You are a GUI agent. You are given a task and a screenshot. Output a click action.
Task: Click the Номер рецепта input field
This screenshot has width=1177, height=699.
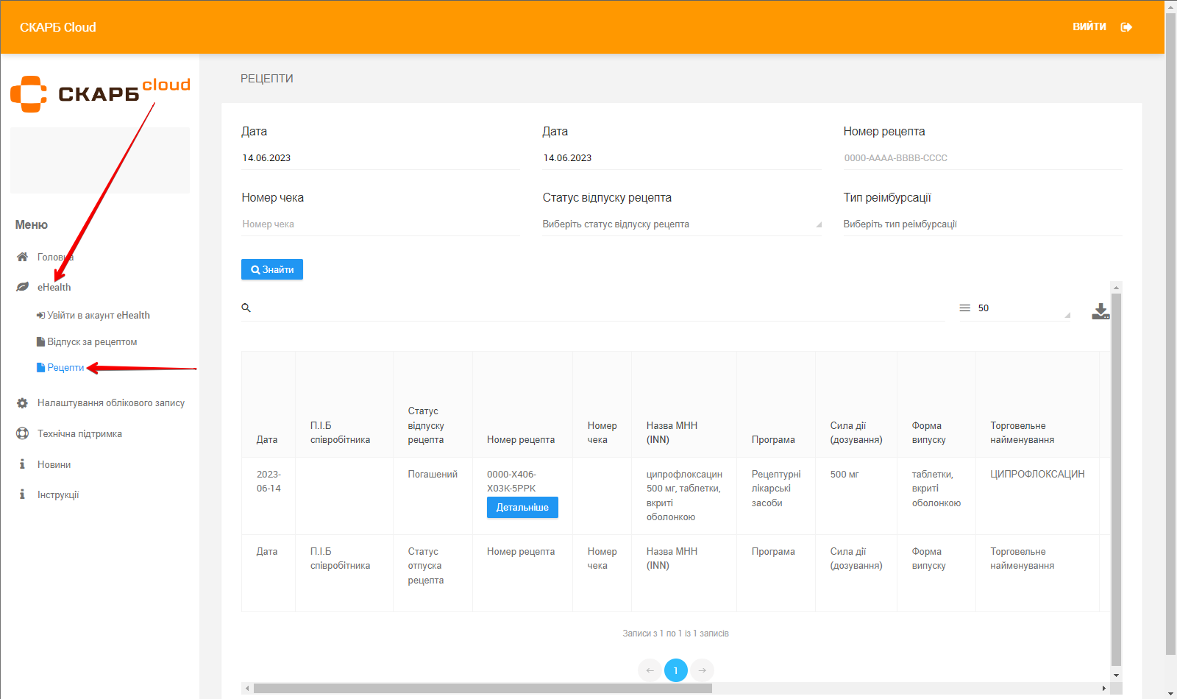[981, 158]
